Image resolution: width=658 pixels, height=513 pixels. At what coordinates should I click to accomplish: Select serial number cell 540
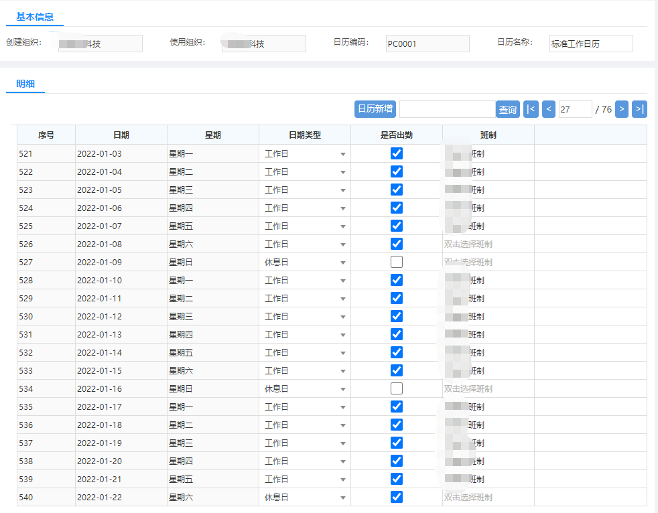(46, 498)
